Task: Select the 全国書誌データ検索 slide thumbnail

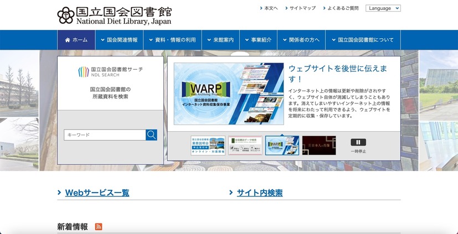Action: [x=245, y=145]
